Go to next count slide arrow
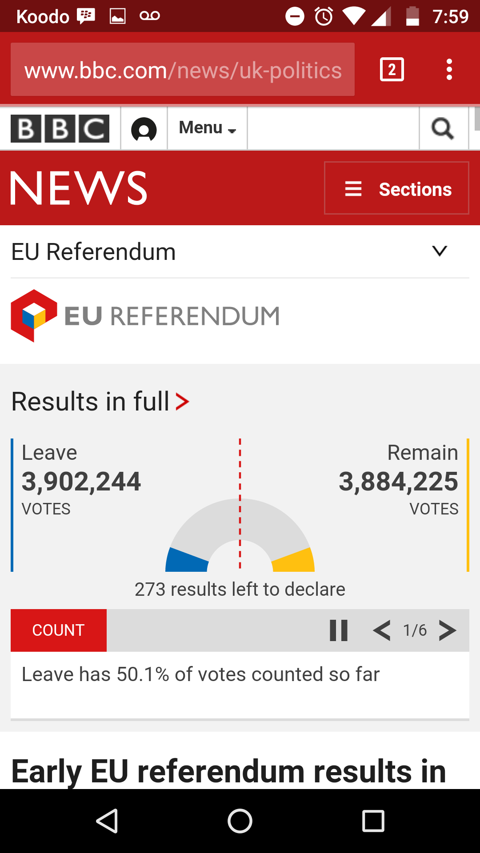This screenshot has height=853, width=480. [x=448, y=630]
